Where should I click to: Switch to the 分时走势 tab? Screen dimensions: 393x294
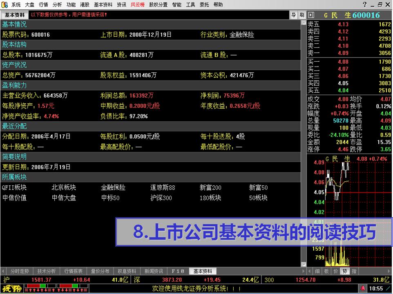[x=20, y=271]
